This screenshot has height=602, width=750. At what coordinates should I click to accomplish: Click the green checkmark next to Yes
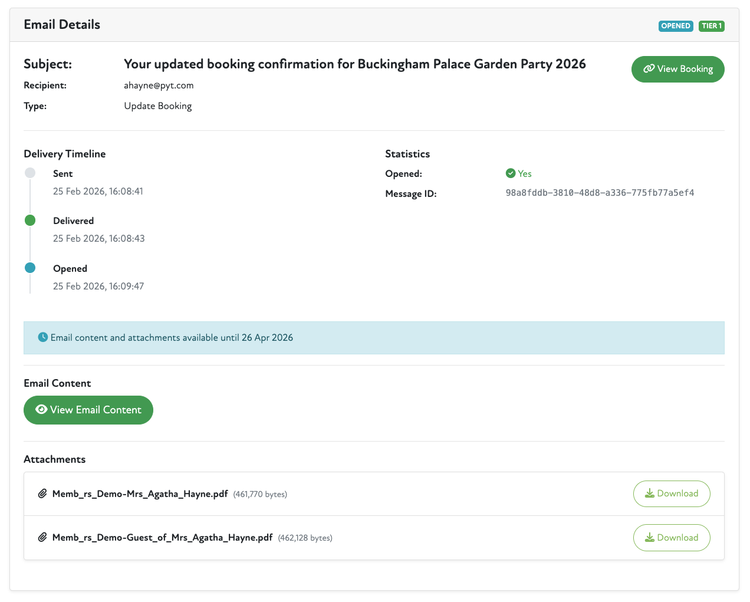pos(511,173)
